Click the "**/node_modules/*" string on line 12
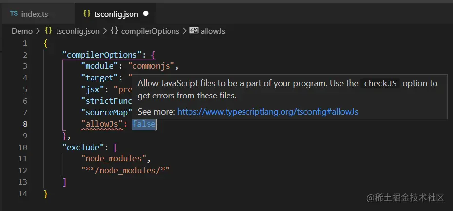The height and width of the screenshot is (211, 453). 125,171
